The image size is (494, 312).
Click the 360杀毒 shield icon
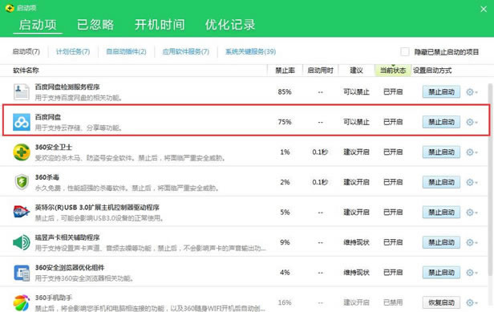(22, 182)
